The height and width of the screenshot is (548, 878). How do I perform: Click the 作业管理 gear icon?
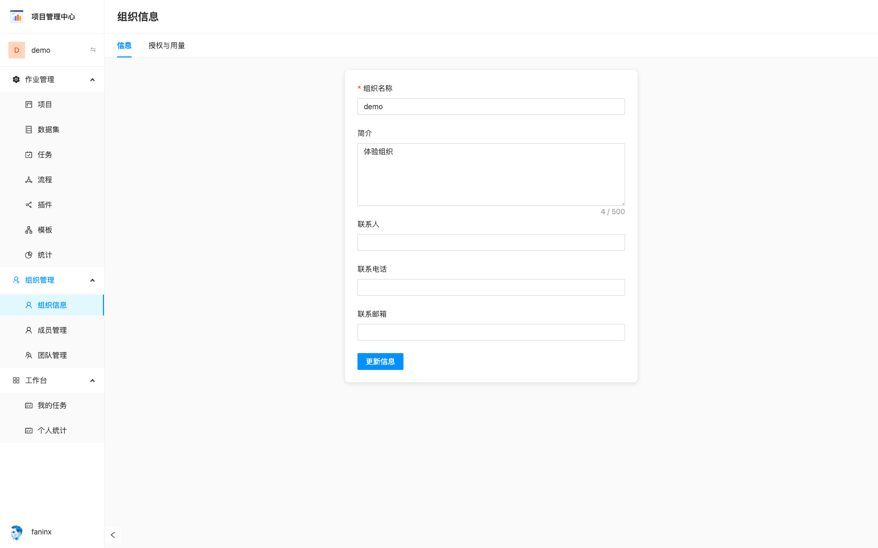click(16, 79)
